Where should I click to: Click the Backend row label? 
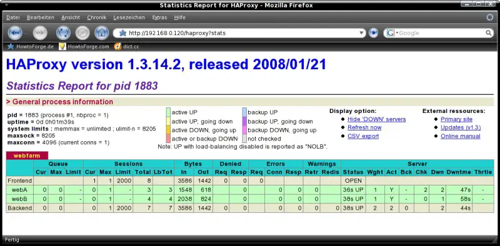(20, 208)
